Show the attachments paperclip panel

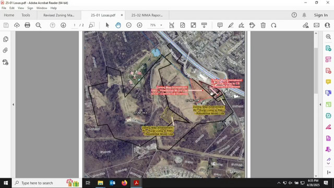tap(5, 50)
